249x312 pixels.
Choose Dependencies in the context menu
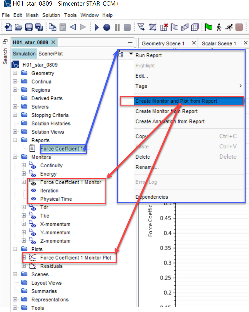click(x=189, y=197)
